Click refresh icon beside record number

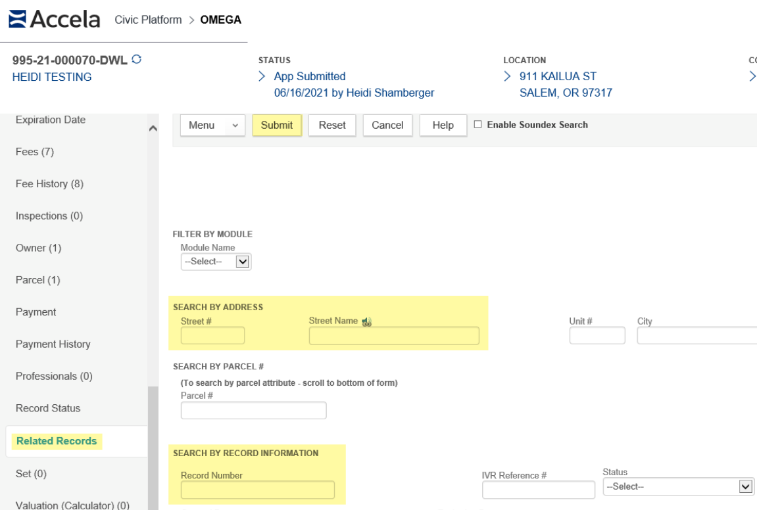point(137,60)
